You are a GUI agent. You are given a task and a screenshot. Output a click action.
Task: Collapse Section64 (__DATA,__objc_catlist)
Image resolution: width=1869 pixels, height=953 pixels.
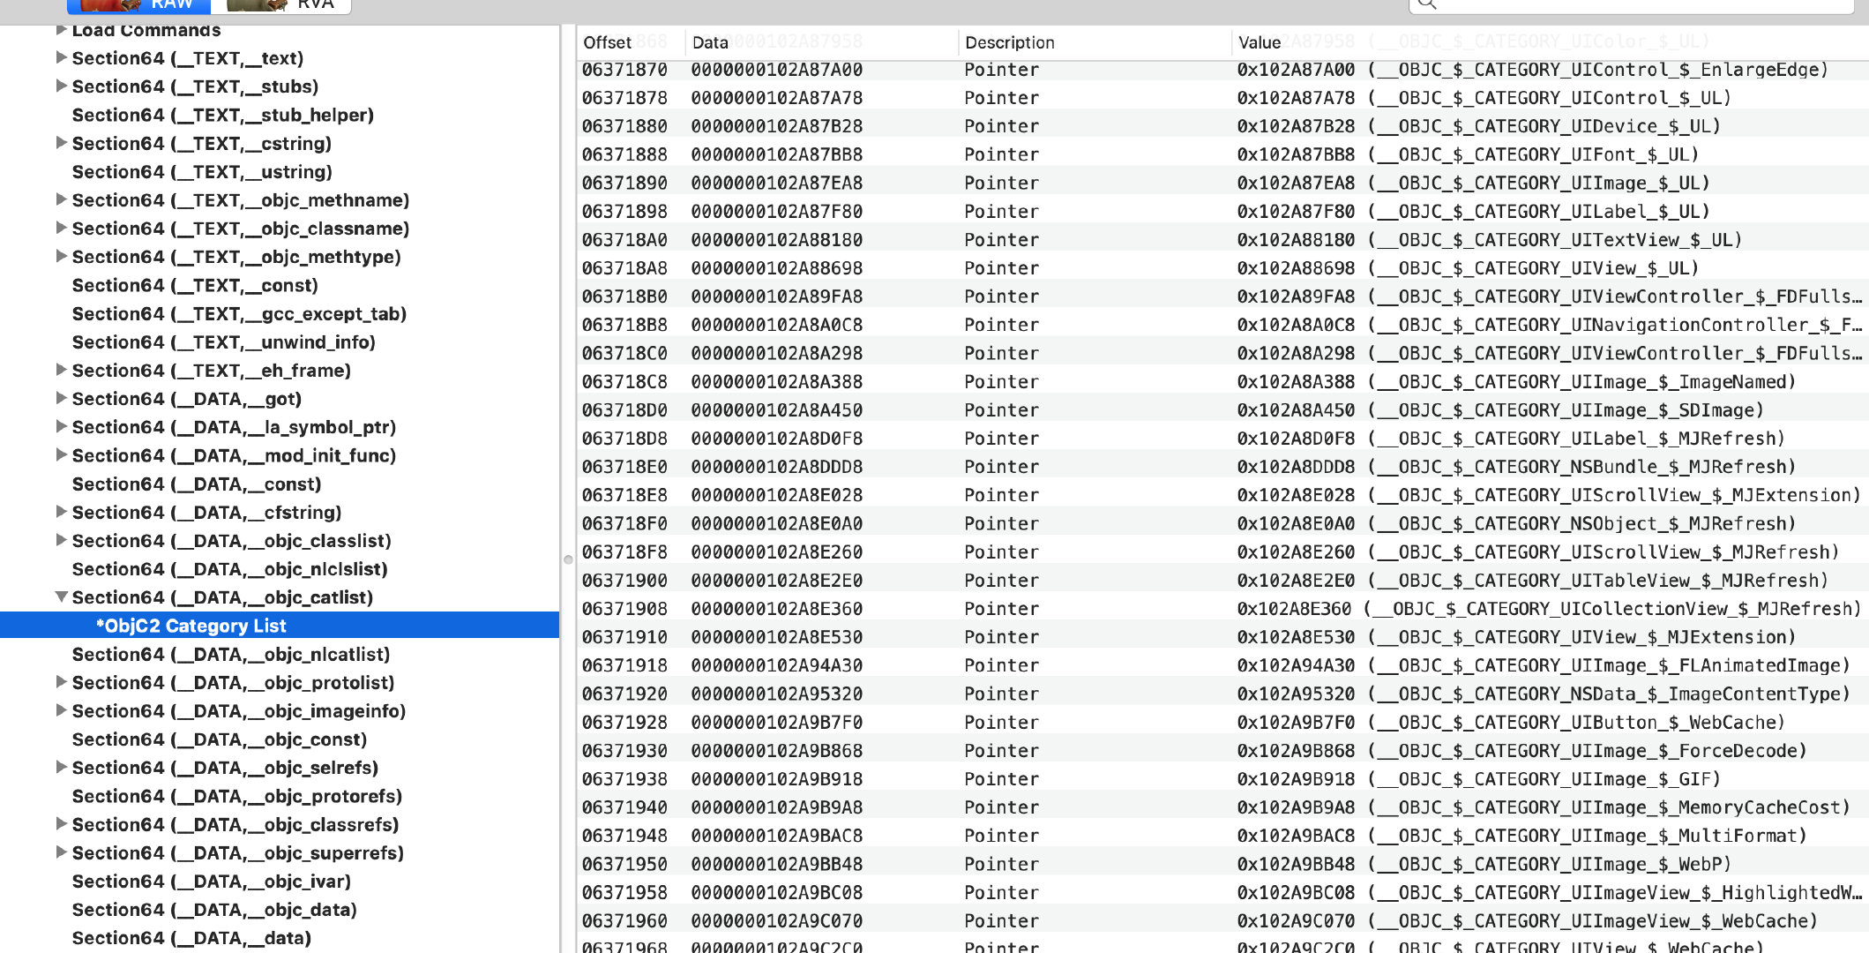[x=62, y=597]
